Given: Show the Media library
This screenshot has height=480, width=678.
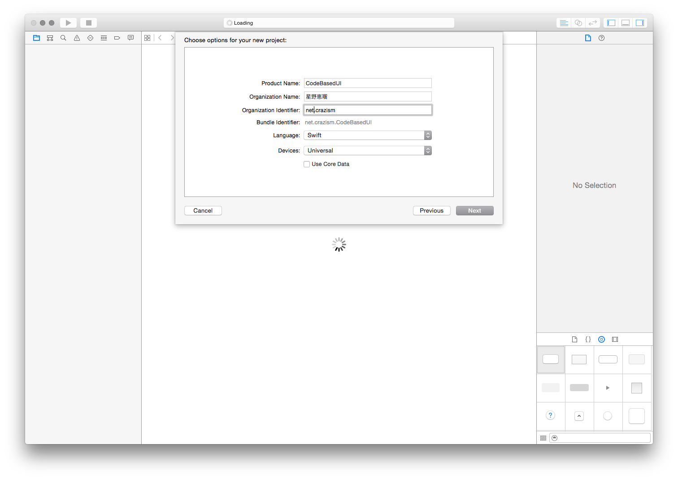Looking at the screenshot, I should [615, 340].
